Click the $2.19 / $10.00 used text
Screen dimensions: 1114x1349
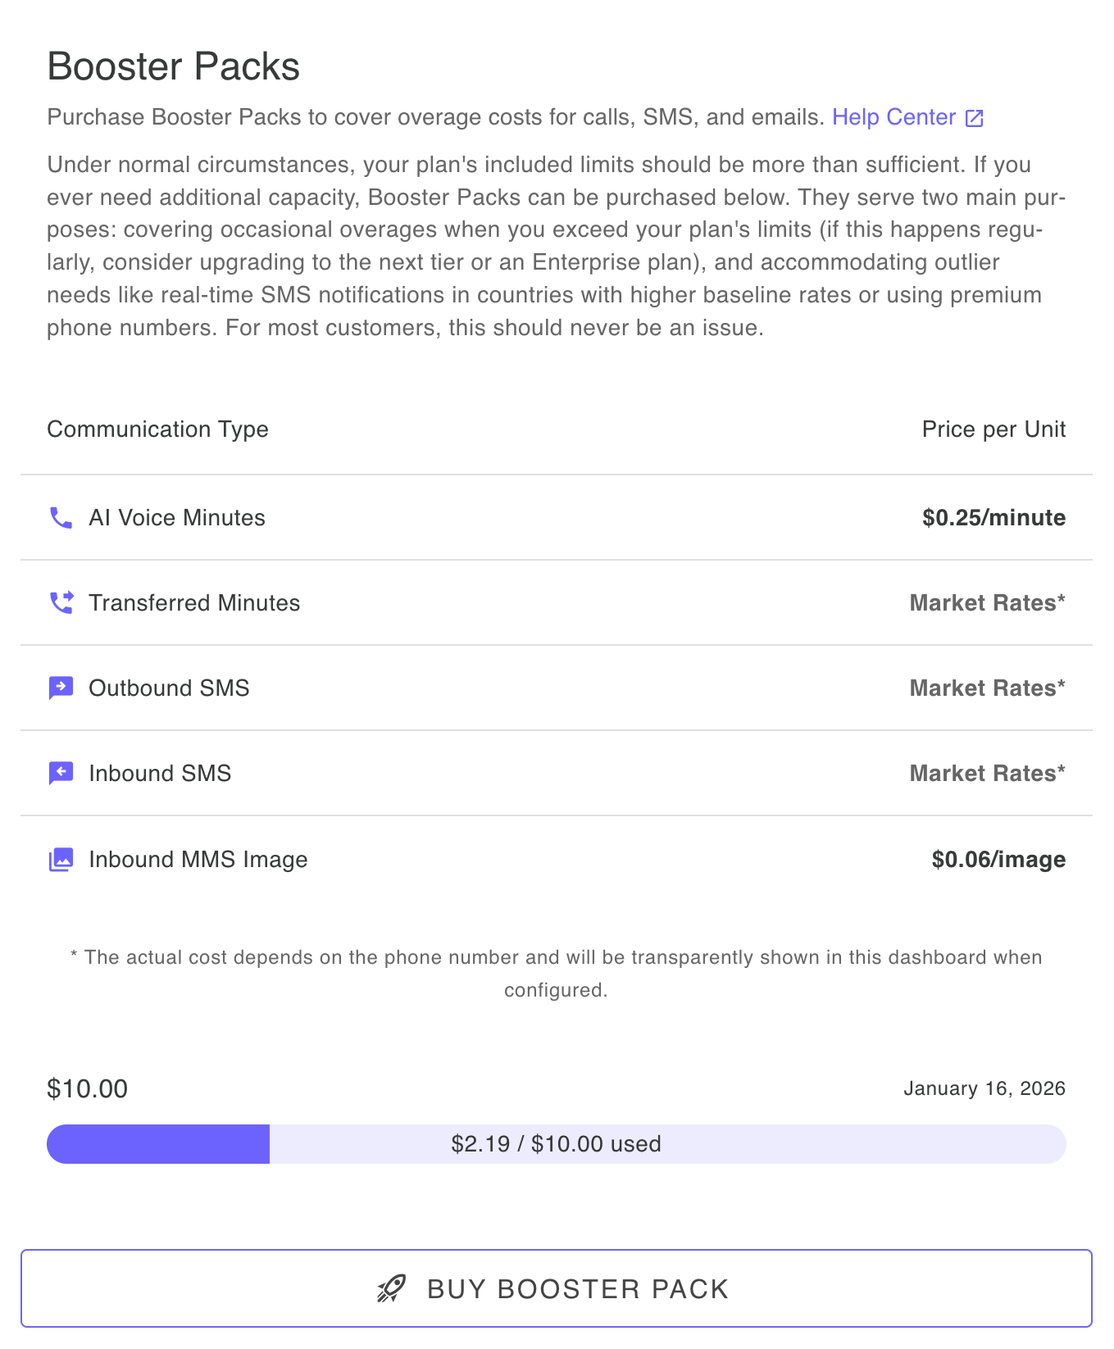(x=556, y=1144)
